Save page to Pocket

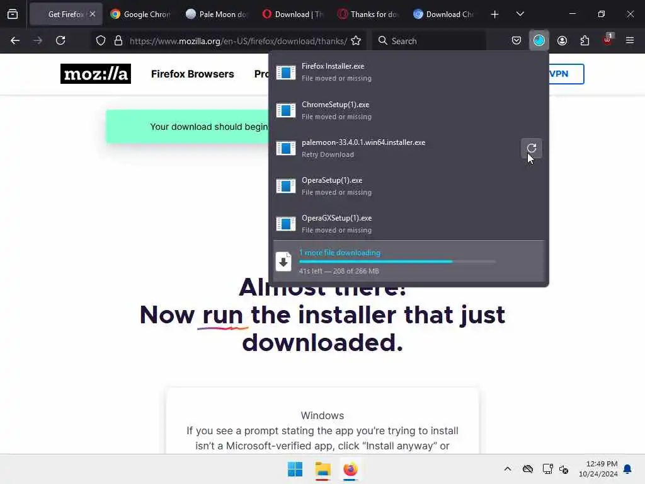[x=517, y=41]
